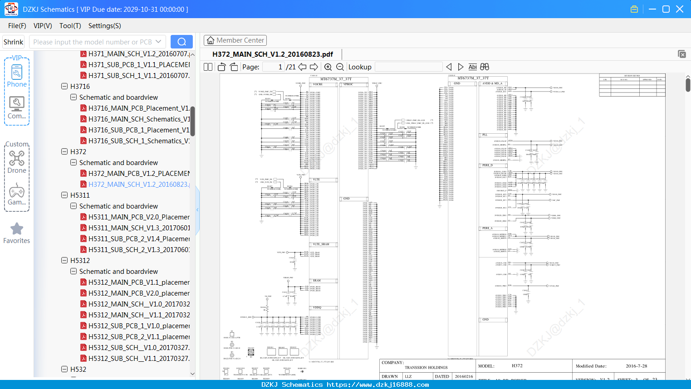Viewport: 691px width, 389px height.
Task: Click website link in status bar
Action: [x=377, y=384]
